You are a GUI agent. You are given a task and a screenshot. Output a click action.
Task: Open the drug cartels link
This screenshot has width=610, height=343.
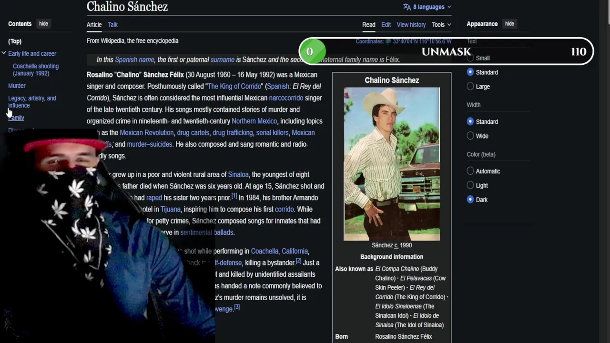193,132
